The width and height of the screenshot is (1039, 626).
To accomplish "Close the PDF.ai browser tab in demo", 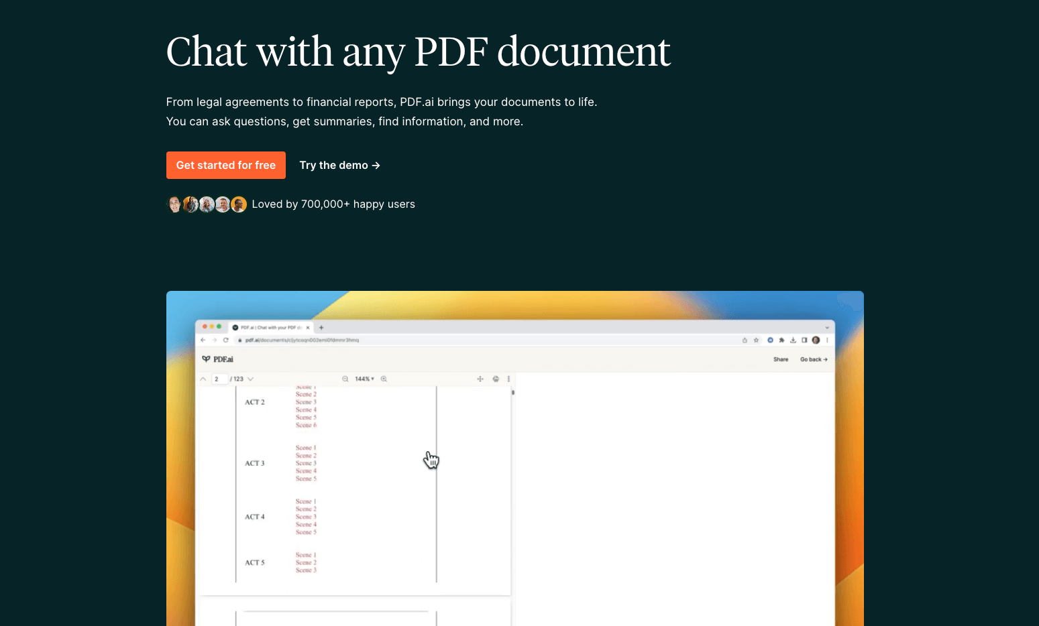I will (308, 328).
